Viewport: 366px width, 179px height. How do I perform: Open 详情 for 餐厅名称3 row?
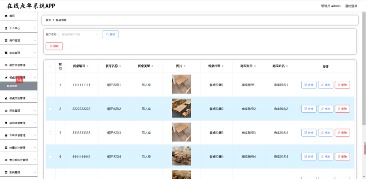[x=309, y=133]
